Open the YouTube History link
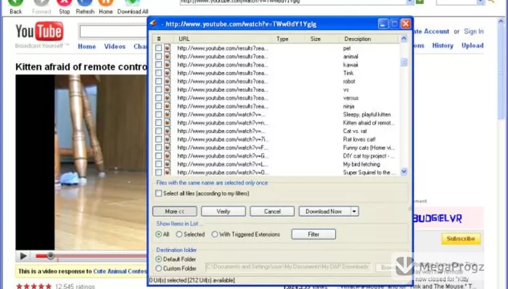 pyautogui.click(x=443, y=46)
